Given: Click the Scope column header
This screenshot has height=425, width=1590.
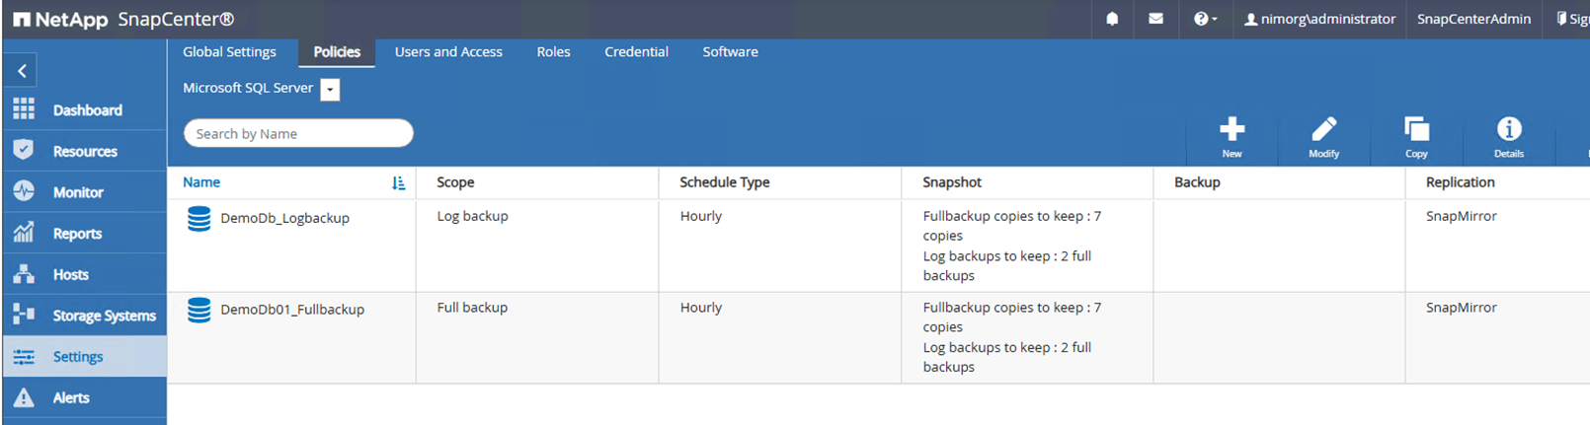Looking at the screenshot, I should tap(455, 182).
